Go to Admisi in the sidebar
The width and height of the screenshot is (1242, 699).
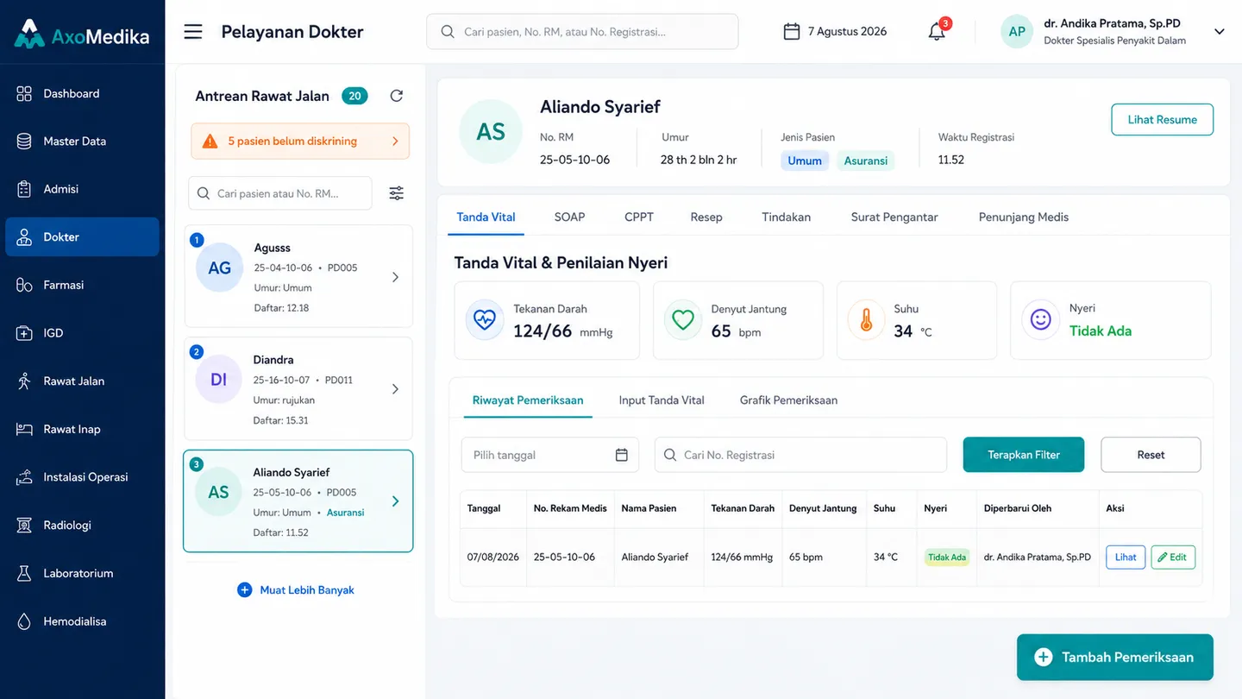tap(82, 189)
